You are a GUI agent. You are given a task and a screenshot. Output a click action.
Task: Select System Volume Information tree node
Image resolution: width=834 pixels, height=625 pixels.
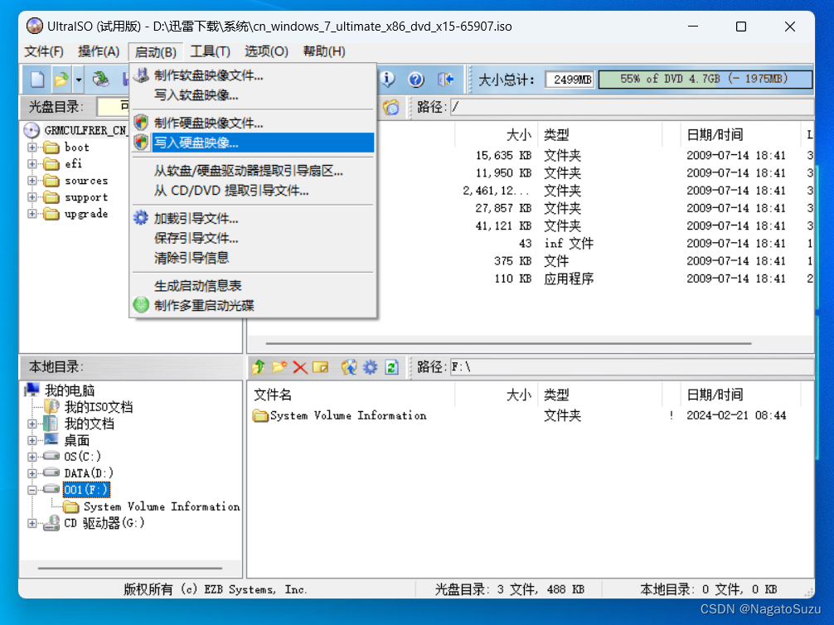tap(161, 506)
